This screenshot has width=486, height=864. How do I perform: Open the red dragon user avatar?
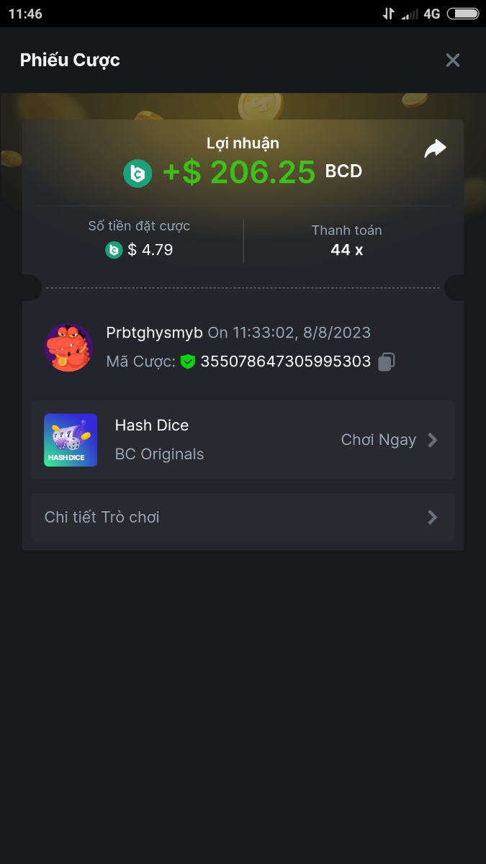point(68,348)
